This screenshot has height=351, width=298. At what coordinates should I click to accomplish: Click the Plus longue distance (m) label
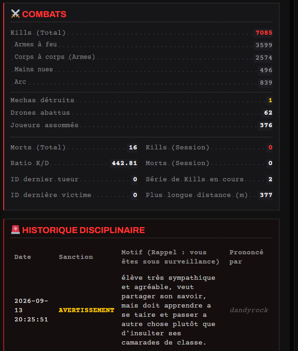(197, 195)
